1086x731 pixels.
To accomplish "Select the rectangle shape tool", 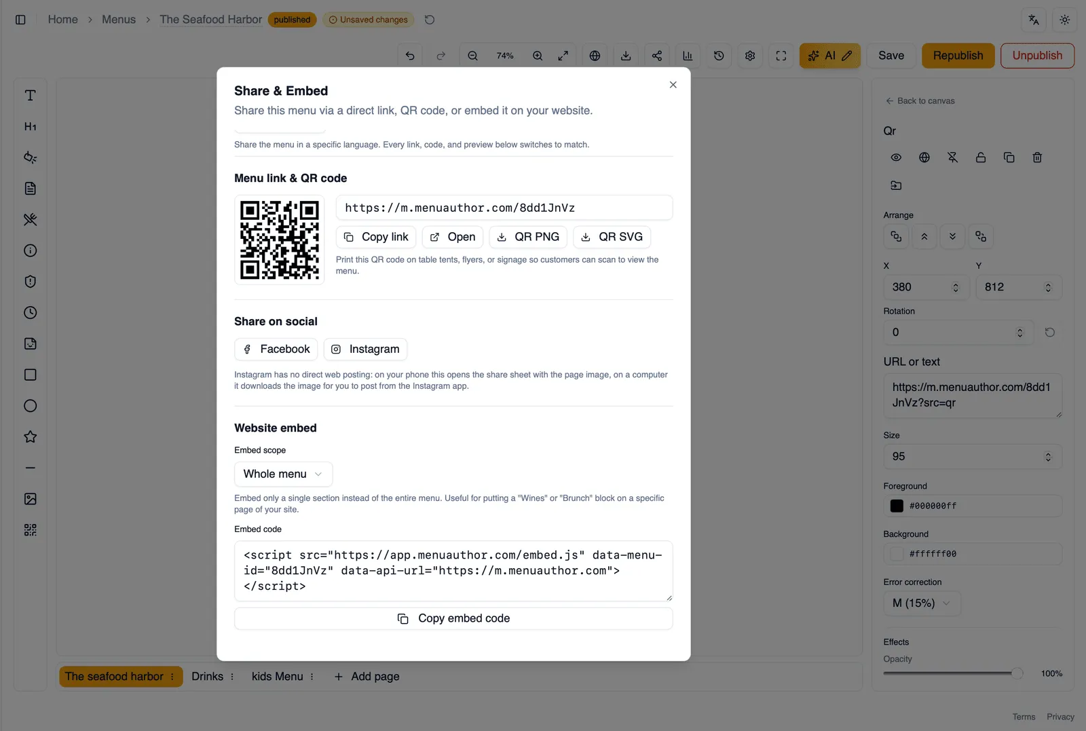I will click(30, 375).
